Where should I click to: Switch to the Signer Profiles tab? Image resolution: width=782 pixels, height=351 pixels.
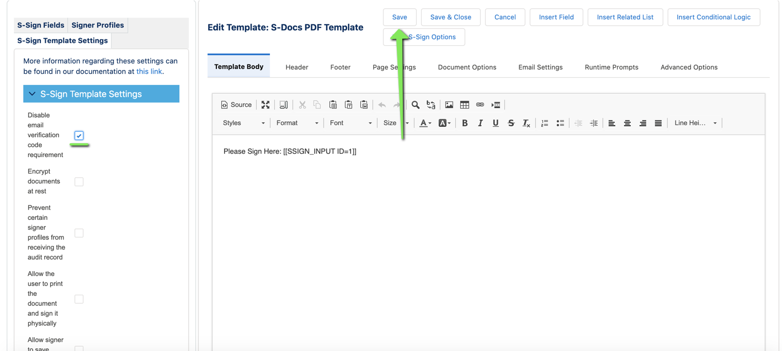tap(98, 25)
